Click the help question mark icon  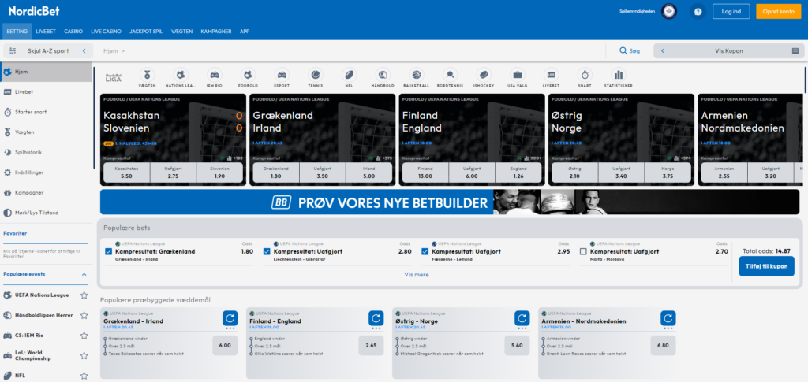(x=698, y=11)
